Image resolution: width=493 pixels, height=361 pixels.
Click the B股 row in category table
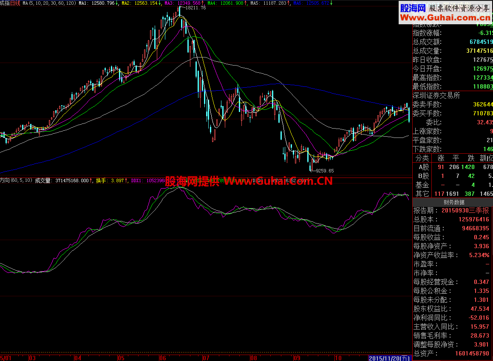tap(453, 176)
